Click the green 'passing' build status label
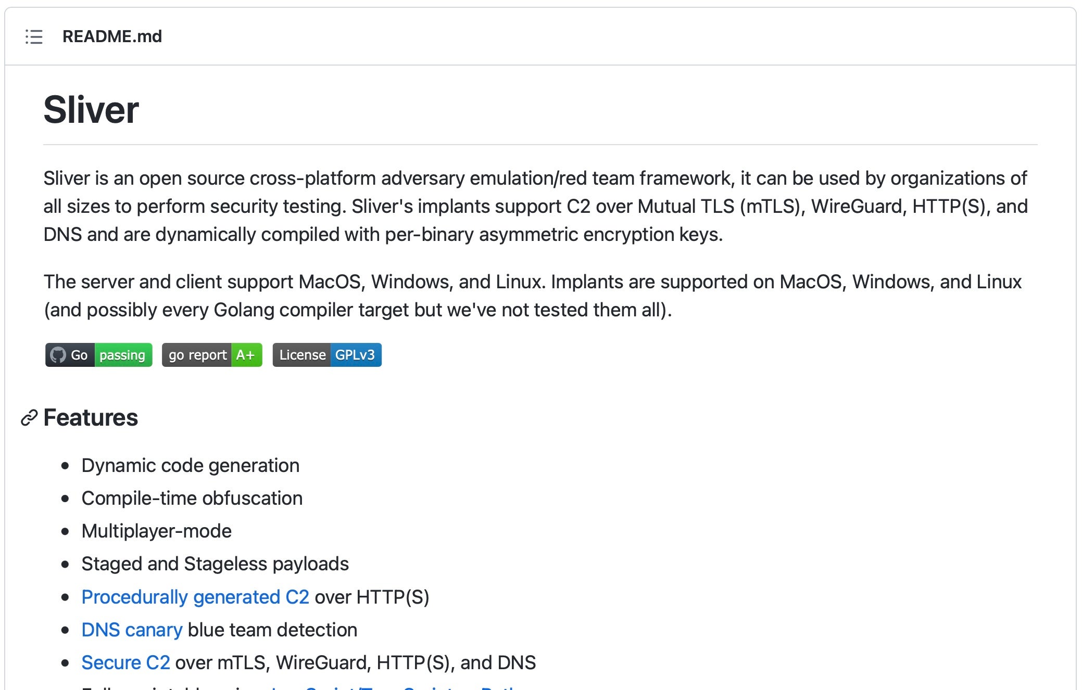 (x=123, y=355)
